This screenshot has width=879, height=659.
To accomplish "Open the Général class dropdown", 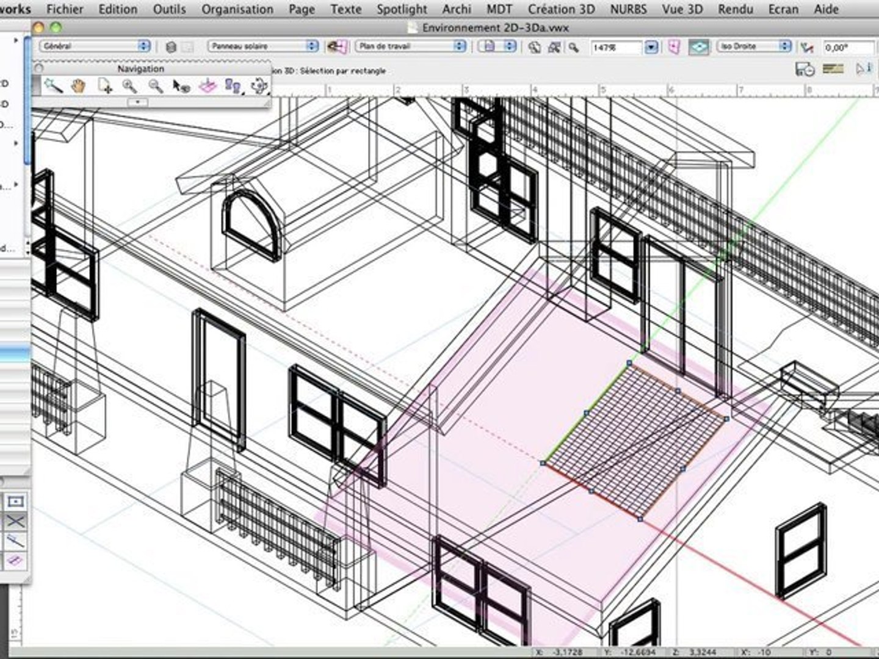I will (95, 46).
